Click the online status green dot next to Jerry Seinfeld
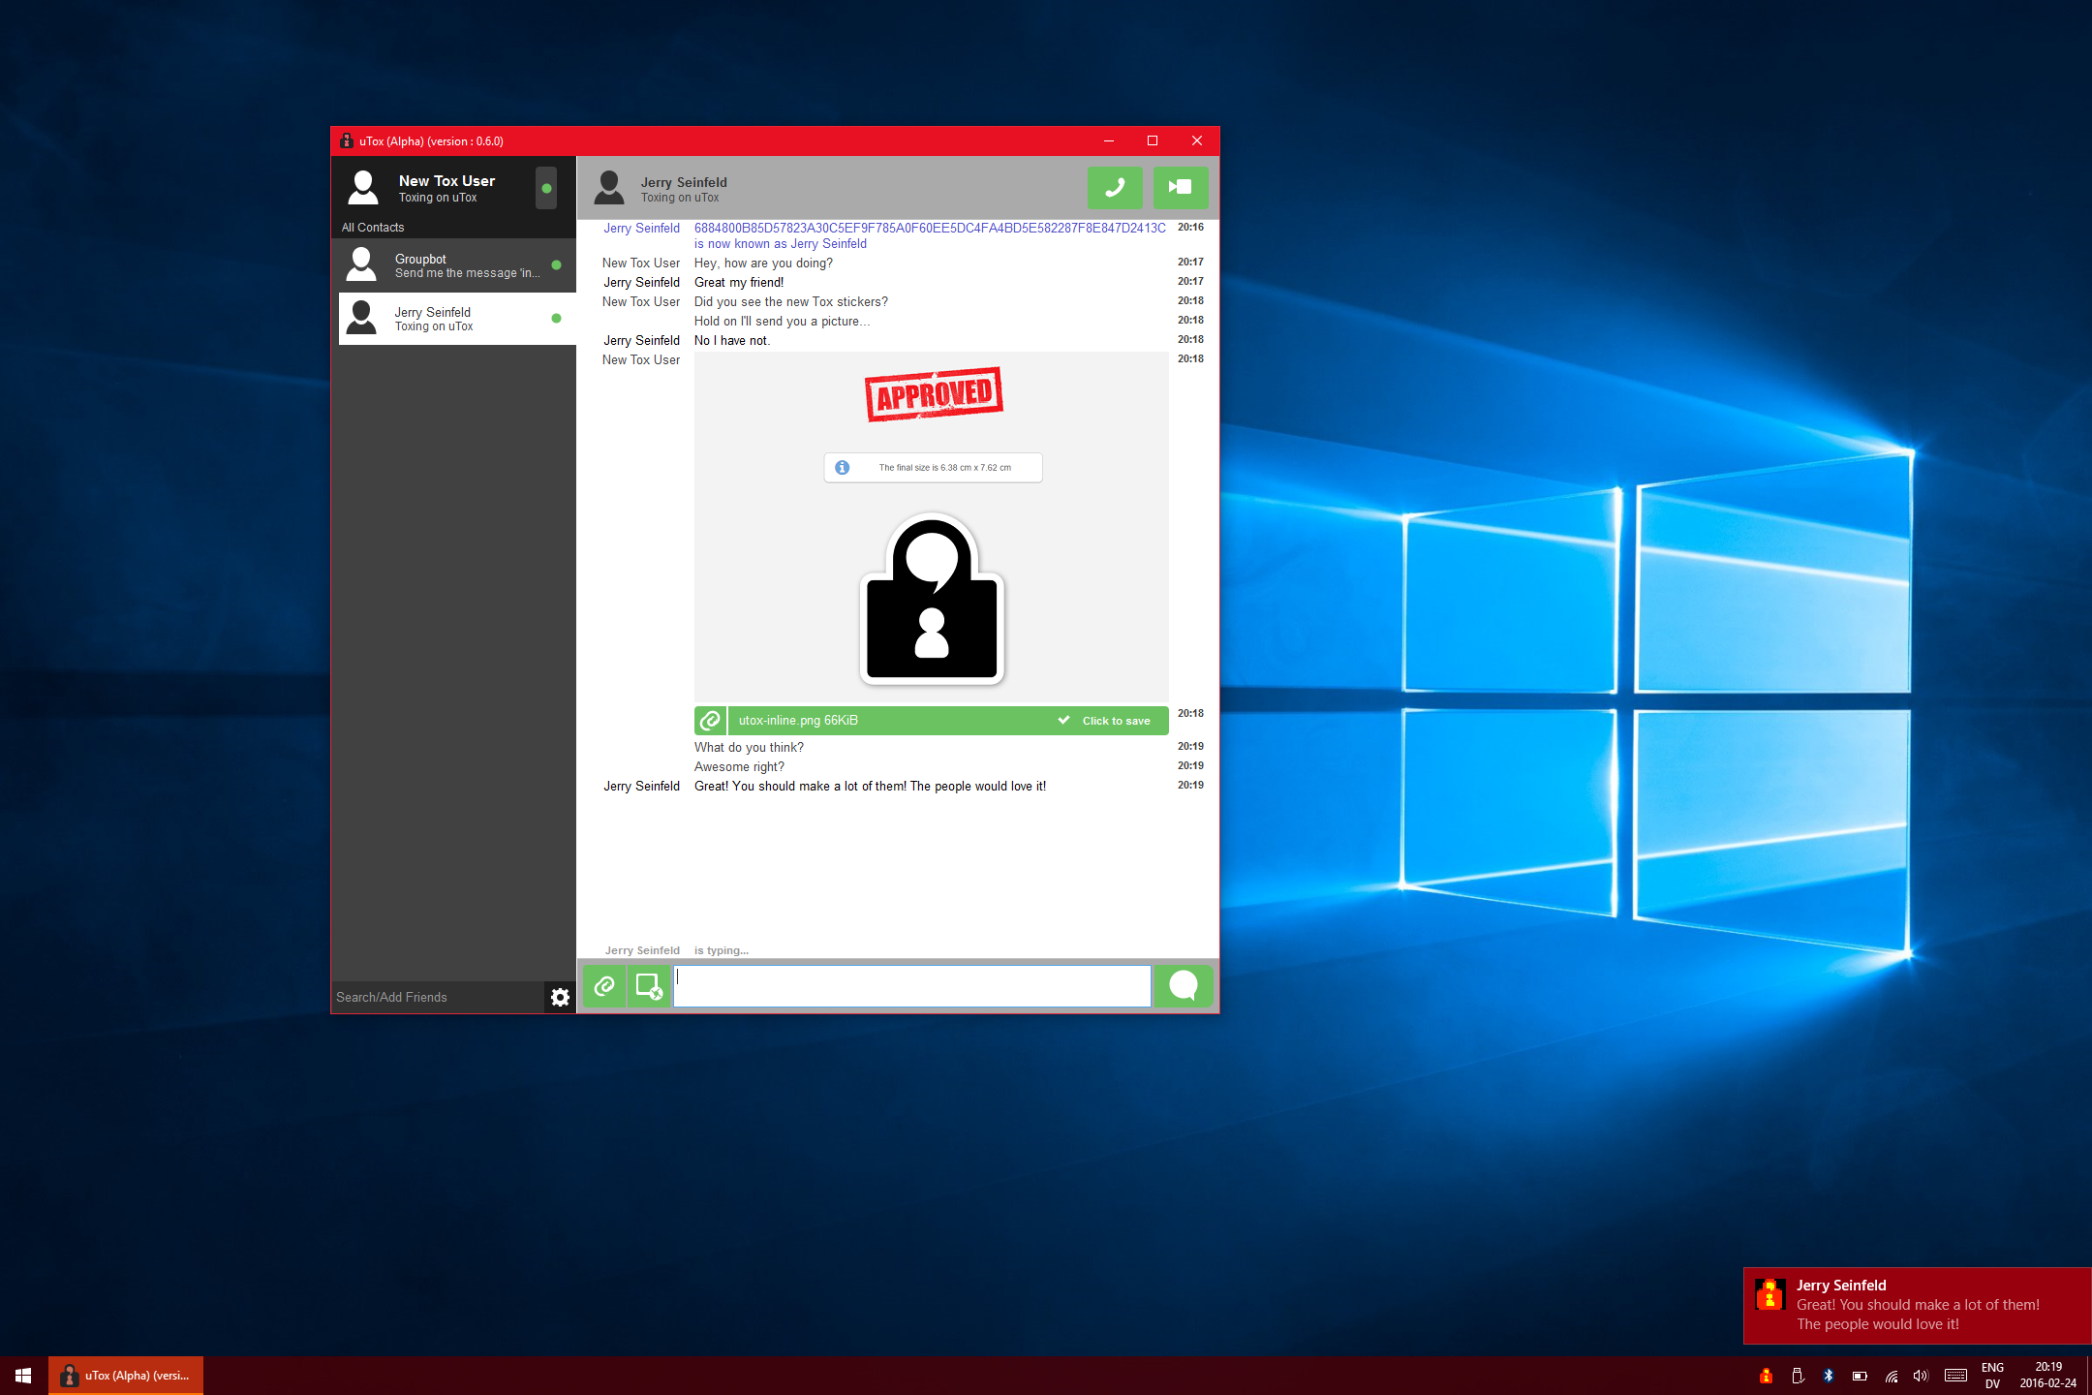The image size is (2092, 1395). [557, 319]
